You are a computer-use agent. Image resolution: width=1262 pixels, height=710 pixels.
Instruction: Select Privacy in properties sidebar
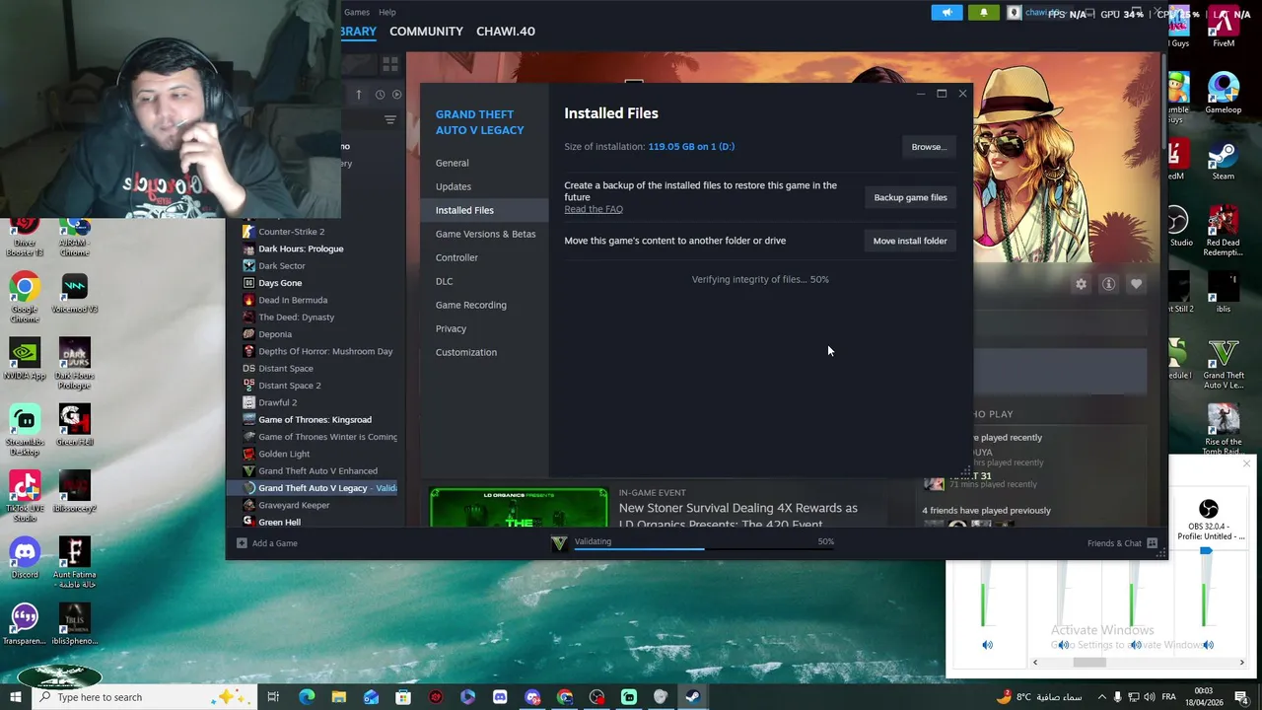coord(451,328)
